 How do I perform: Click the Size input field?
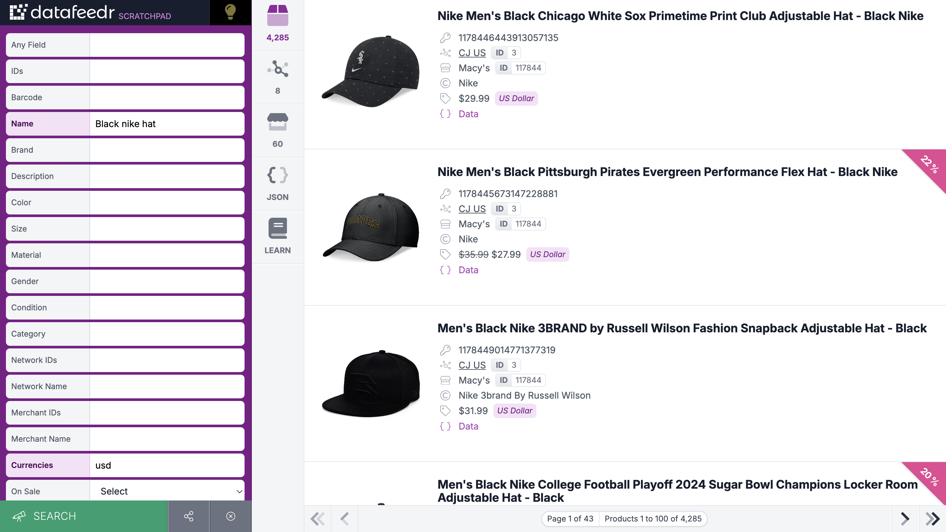[x=167, y=229]
